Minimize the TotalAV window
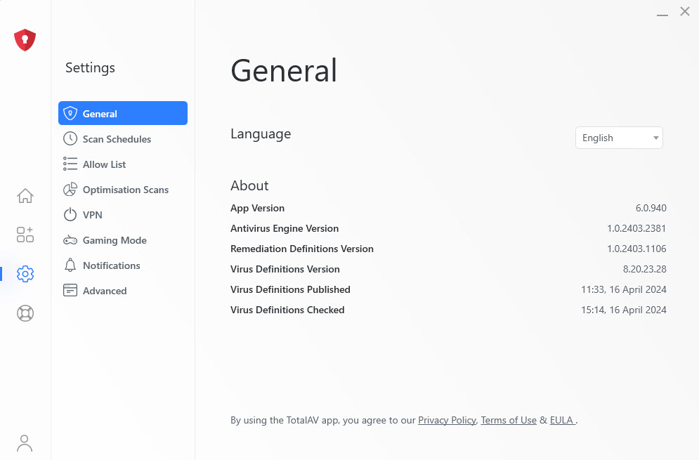This screenshot has width=699, height=460. [662, 13]
